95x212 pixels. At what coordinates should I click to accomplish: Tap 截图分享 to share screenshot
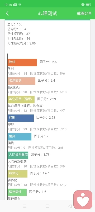(84, 14)
